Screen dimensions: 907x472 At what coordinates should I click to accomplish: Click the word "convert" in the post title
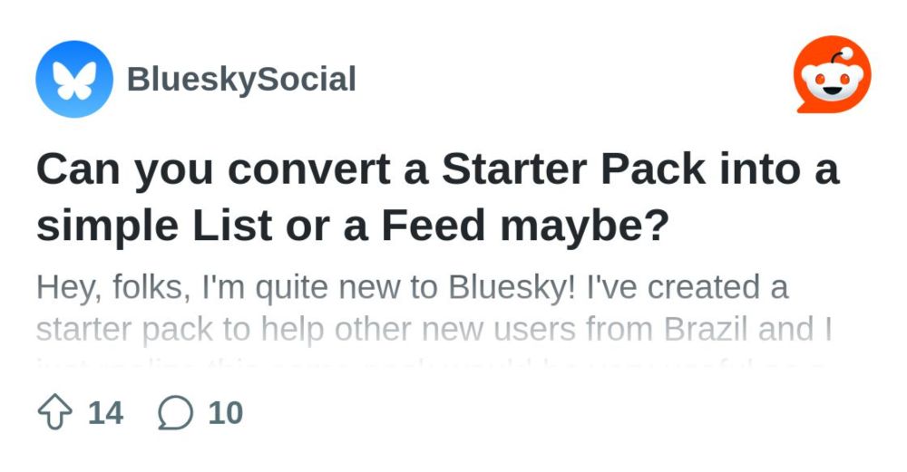309,169
